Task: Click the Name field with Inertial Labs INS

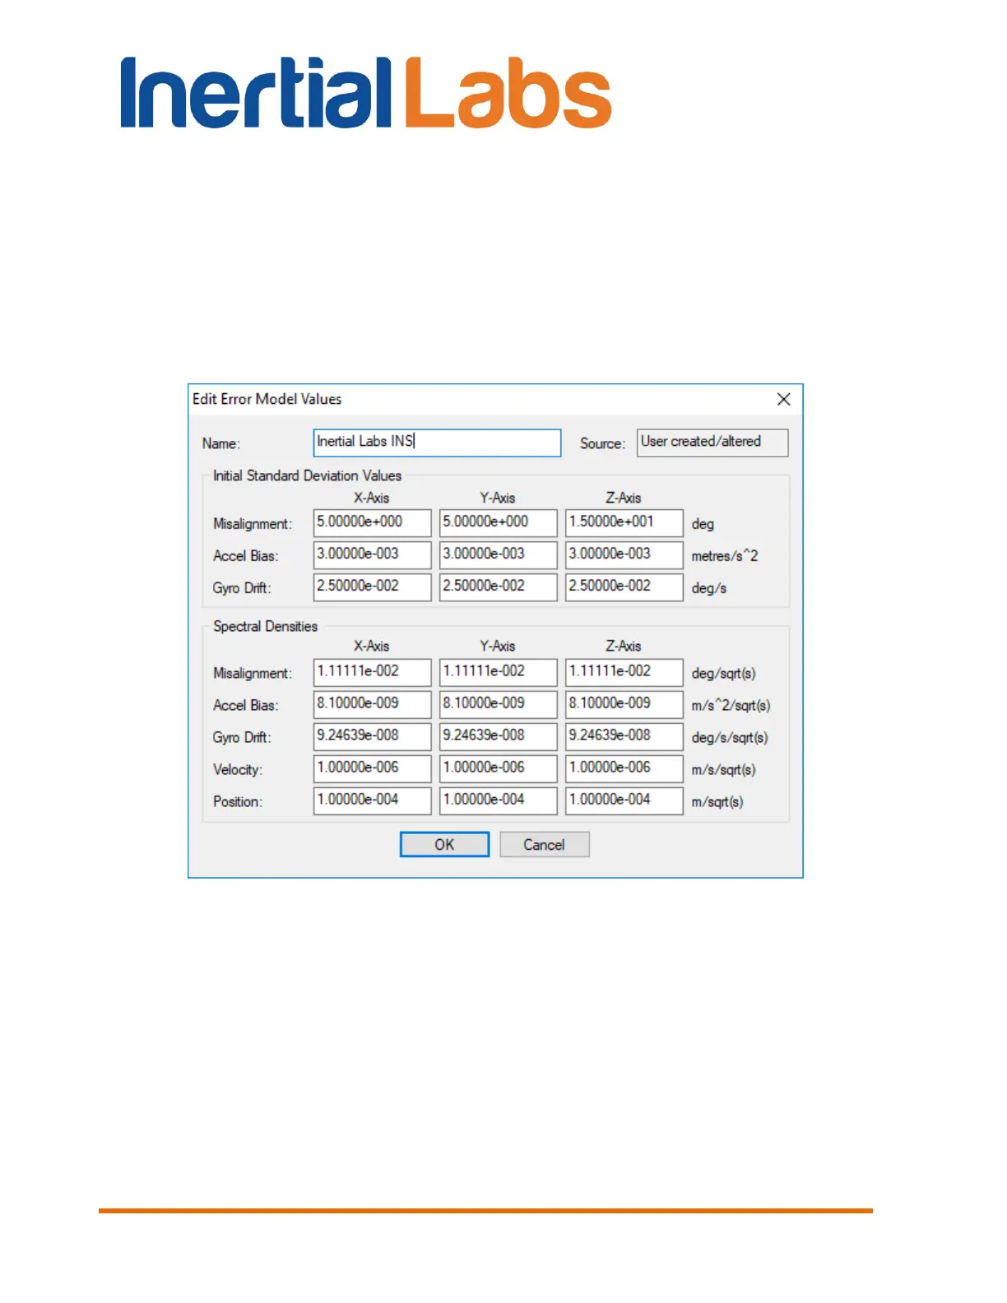Action: coord(437,443)
